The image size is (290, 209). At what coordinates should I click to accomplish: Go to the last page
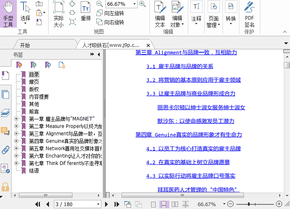pyautogui.click(x=117, y=204)
